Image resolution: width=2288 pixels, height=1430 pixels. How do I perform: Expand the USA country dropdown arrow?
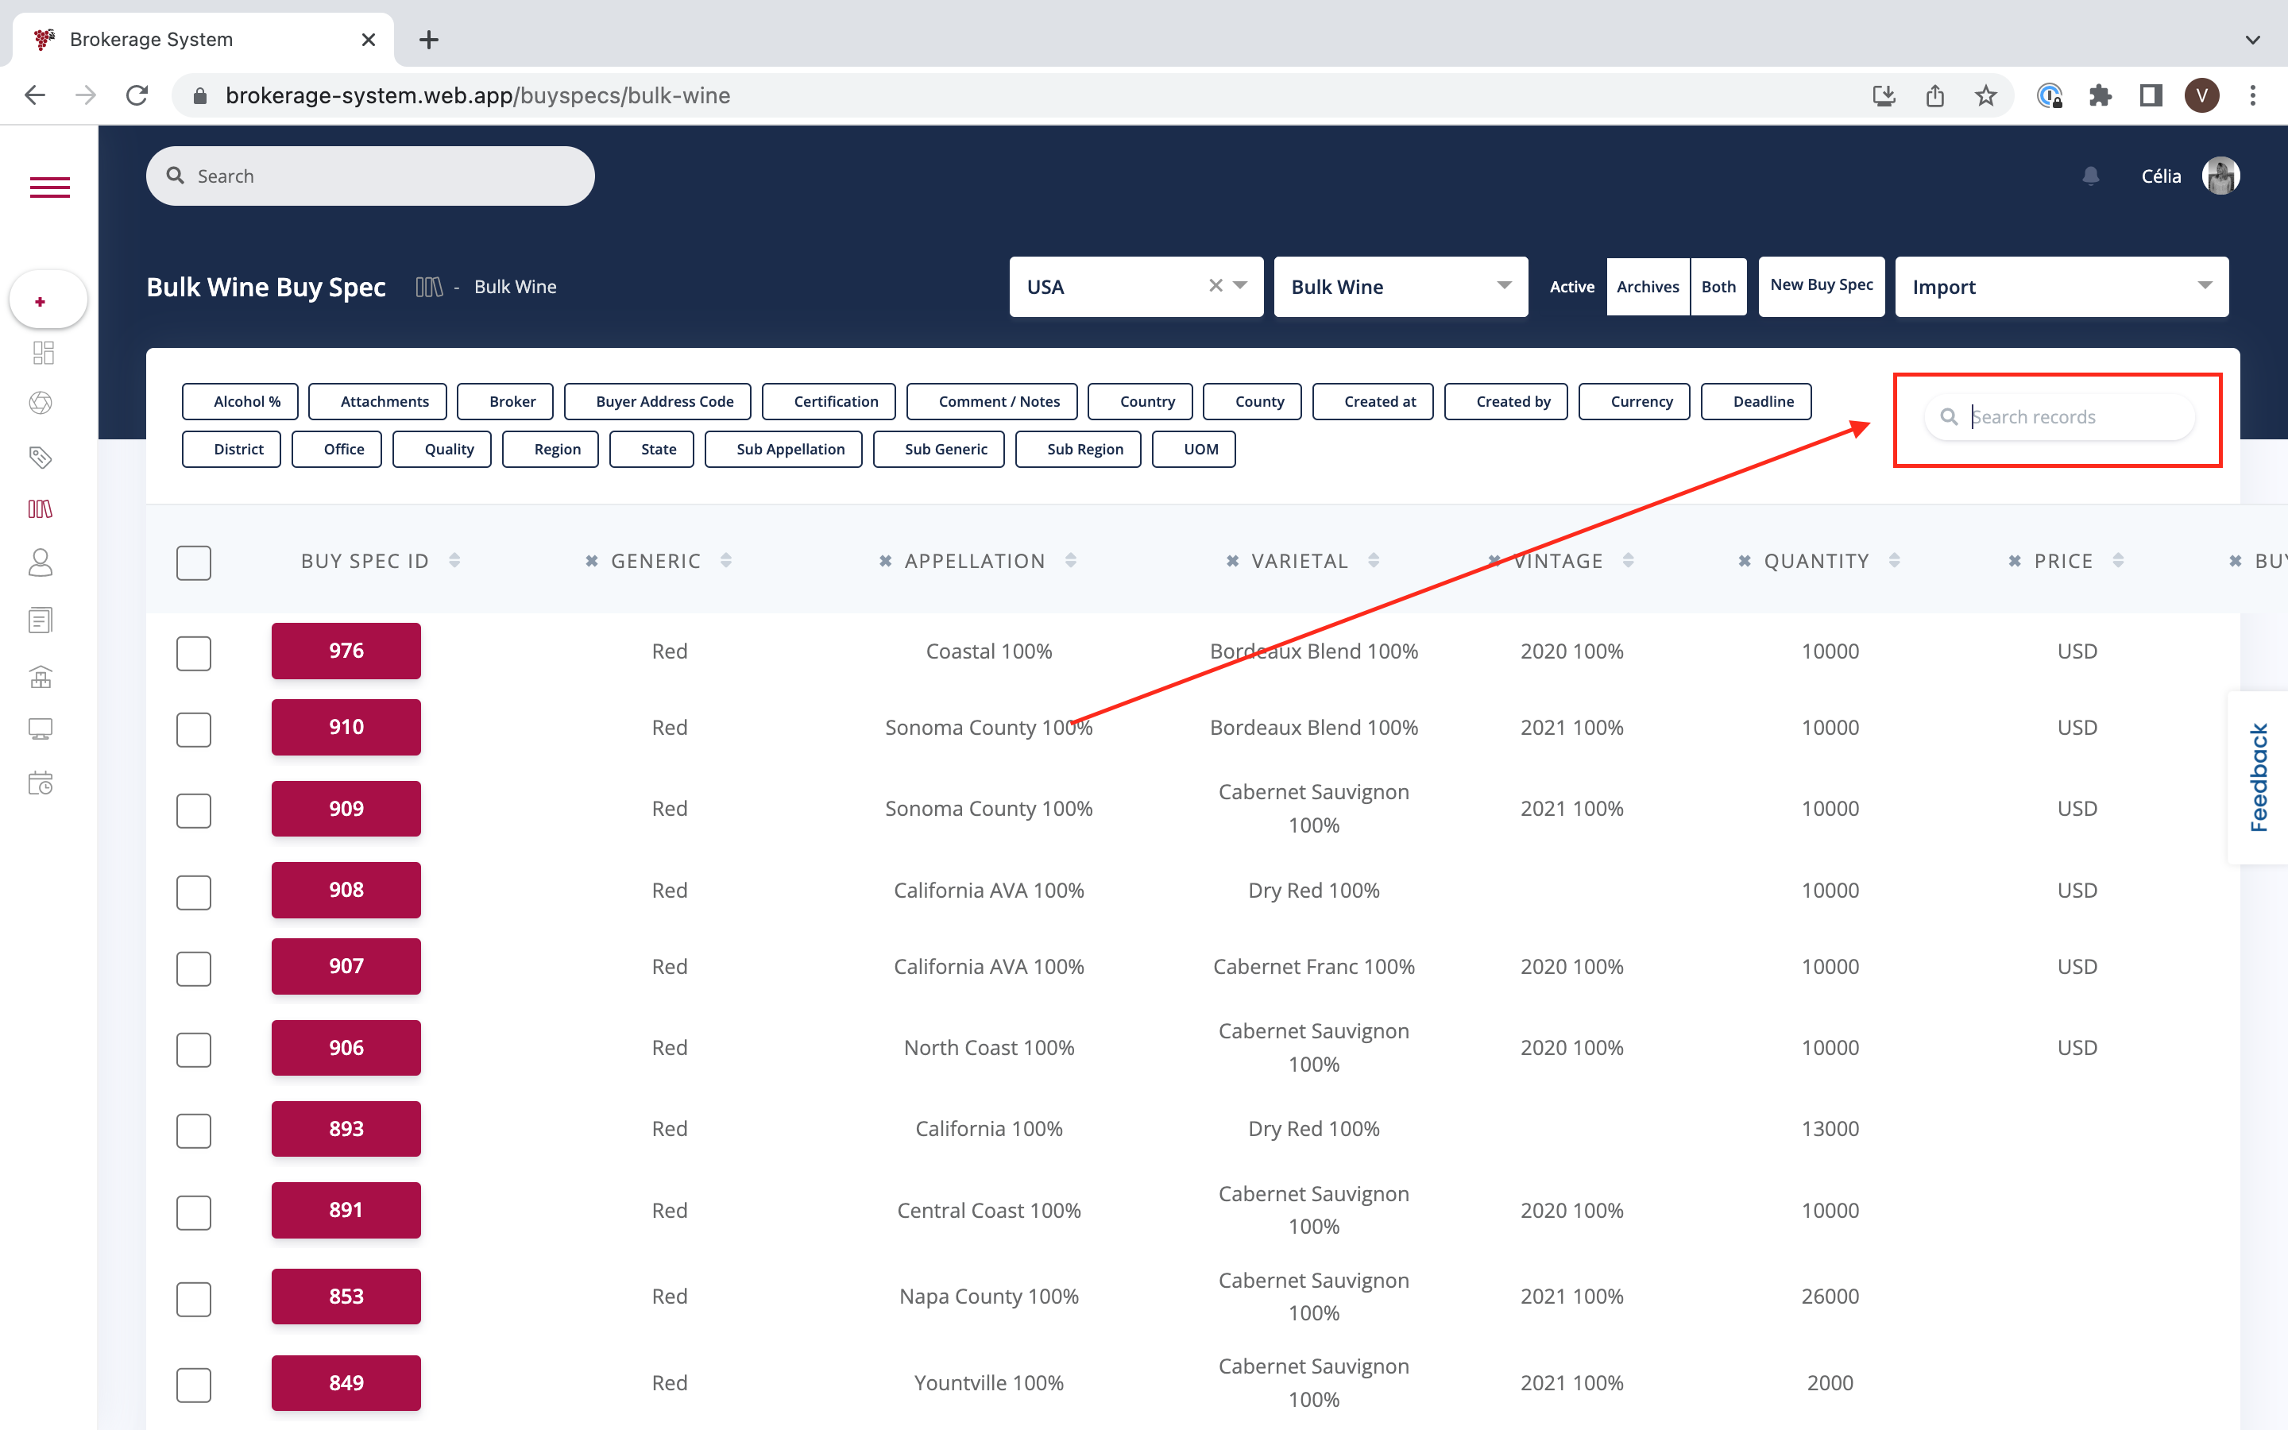1240,286
